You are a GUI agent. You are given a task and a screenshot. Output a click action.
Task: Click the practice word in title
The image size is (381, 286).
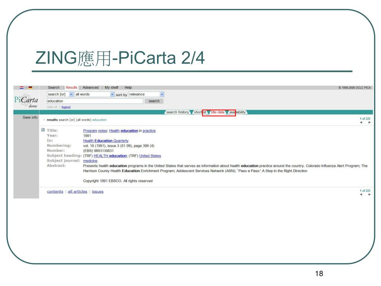pos(149,131)
